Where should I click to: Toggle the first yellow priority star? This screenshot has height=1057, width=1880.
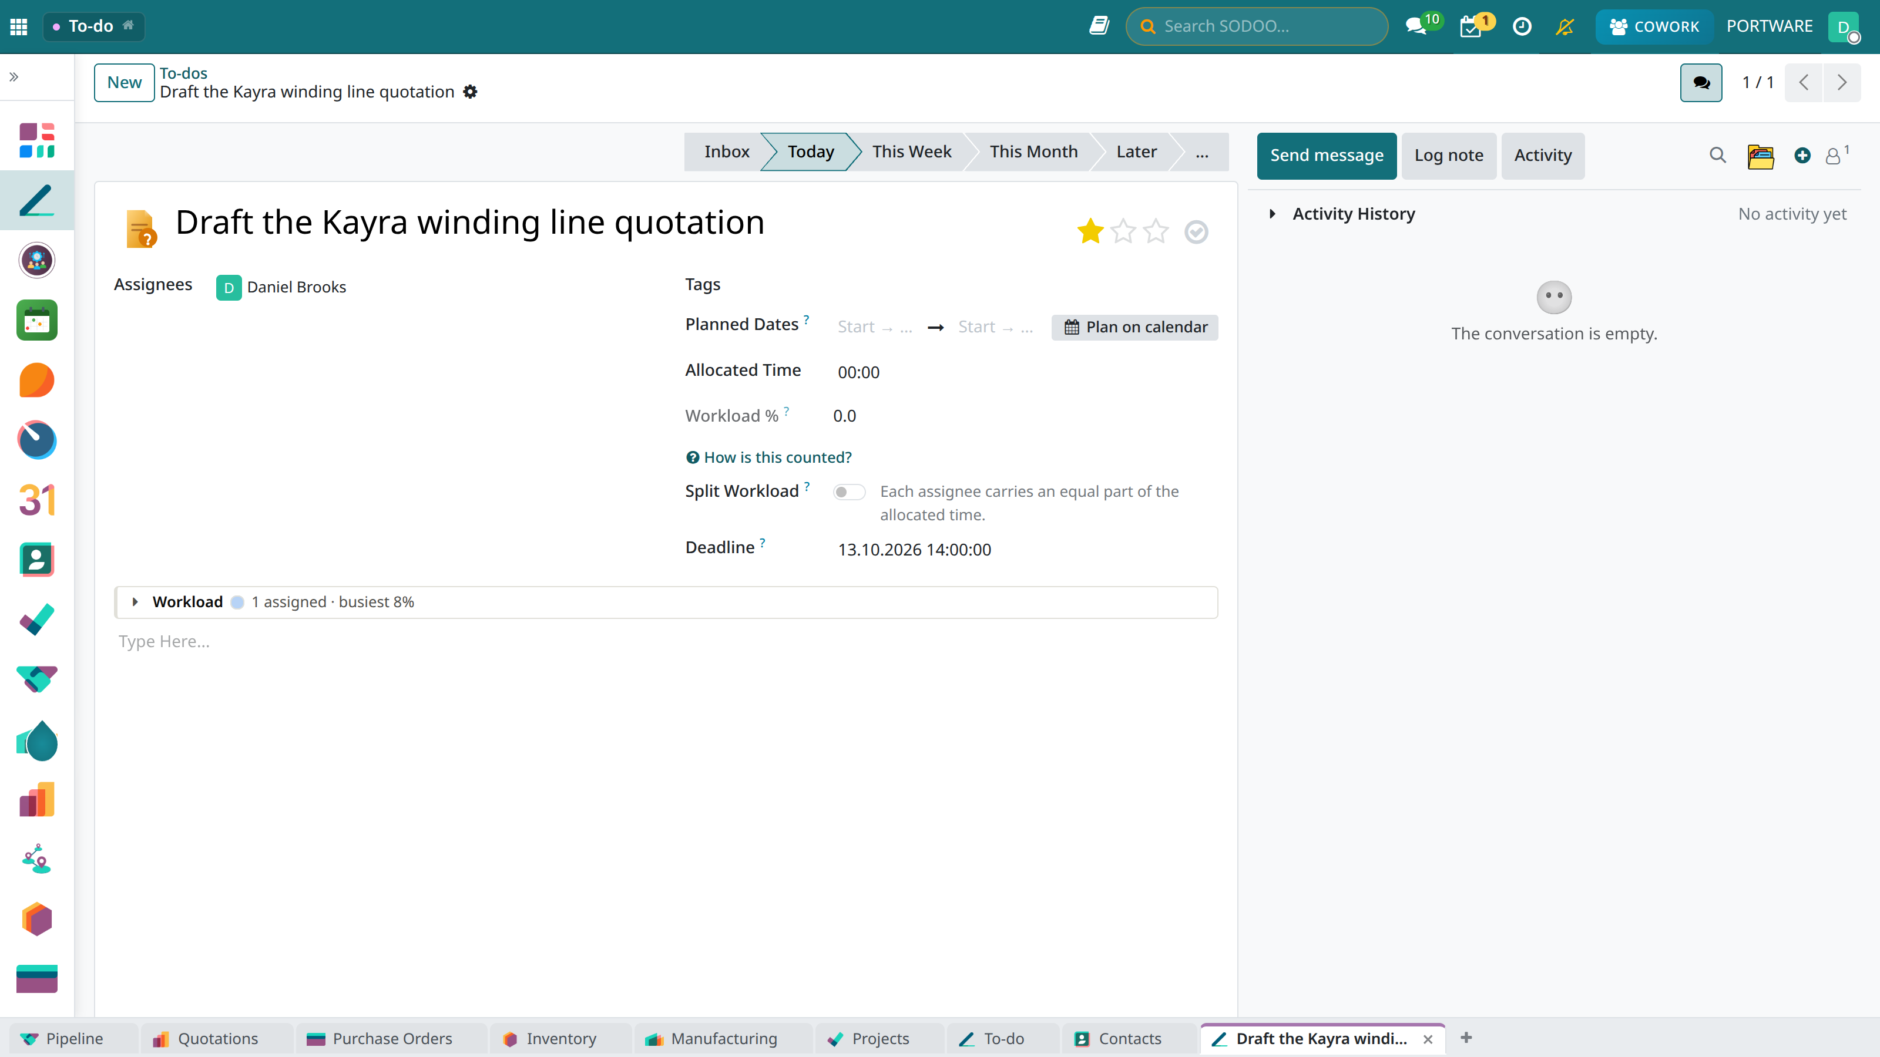[x=1090, y=231]
